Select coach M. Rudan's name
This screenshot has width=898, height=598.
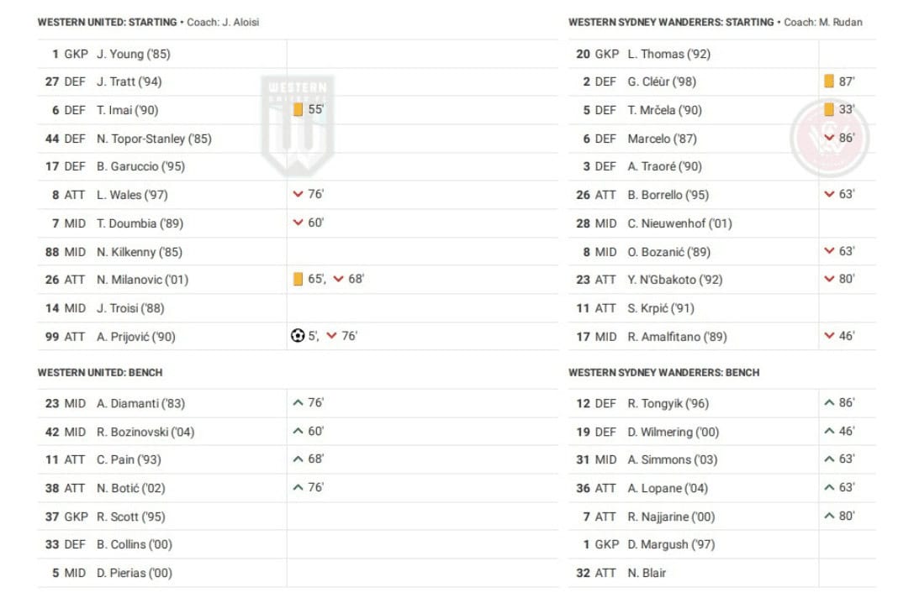coord(841,23)
